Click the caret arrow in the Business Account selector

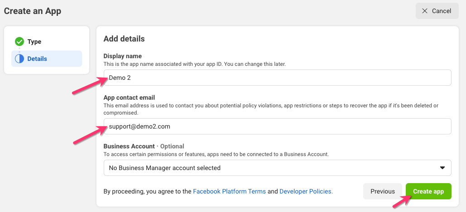click(442, 168)
